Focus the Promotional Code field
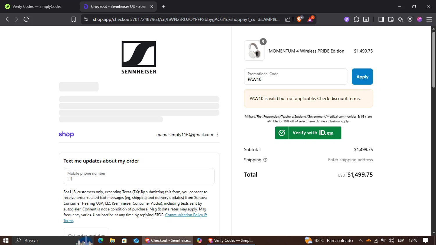This screenshot has height=245, width=436. click(x=296, y=77)
